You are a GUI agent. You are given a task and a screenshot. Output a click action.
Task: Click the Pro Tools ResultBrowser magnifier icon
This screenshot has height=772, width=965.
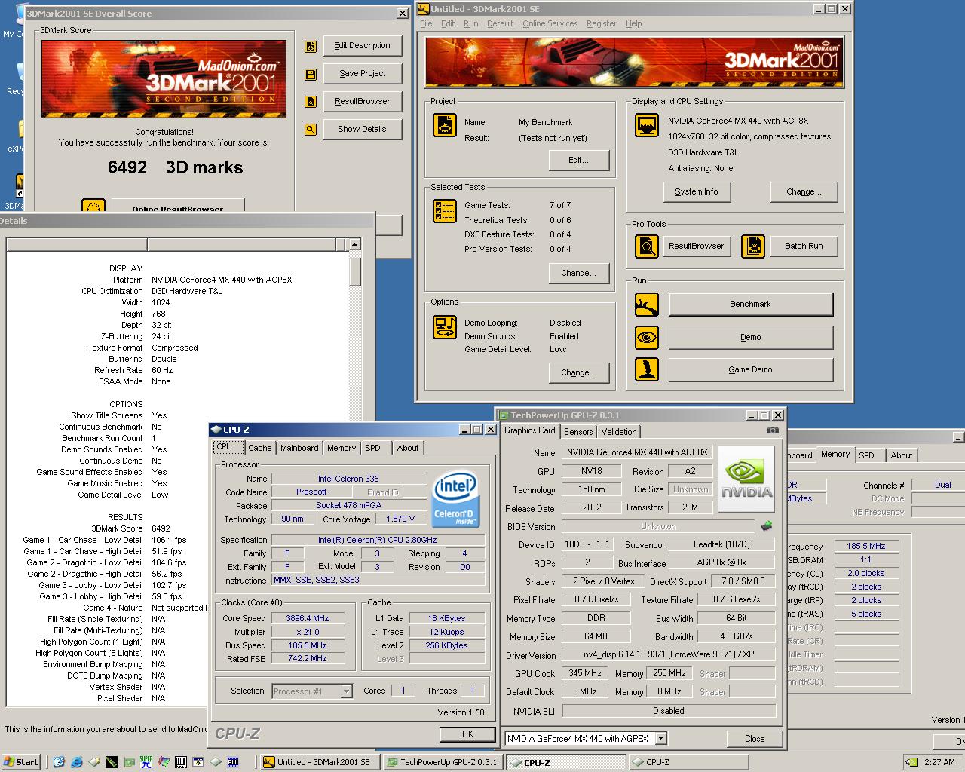647,246
